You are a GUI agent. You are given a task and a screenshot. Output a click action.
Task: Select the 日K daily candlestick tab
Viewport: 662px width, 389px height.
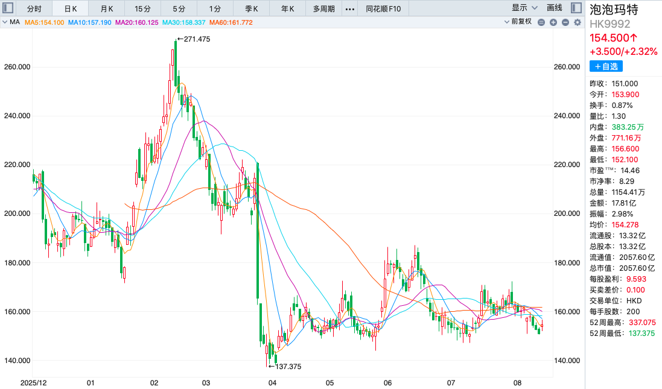coord(71,9)
